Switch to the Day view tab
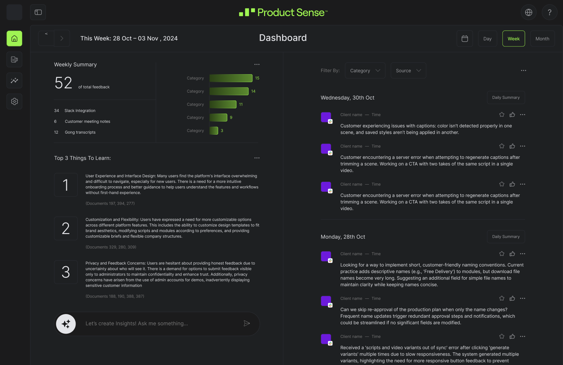The image size is (563, 365). [488, 39]
